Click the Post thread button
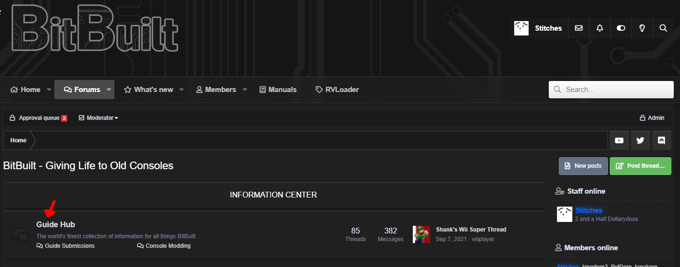This screenshot has height=267, width=680. (x=641, y=166)
